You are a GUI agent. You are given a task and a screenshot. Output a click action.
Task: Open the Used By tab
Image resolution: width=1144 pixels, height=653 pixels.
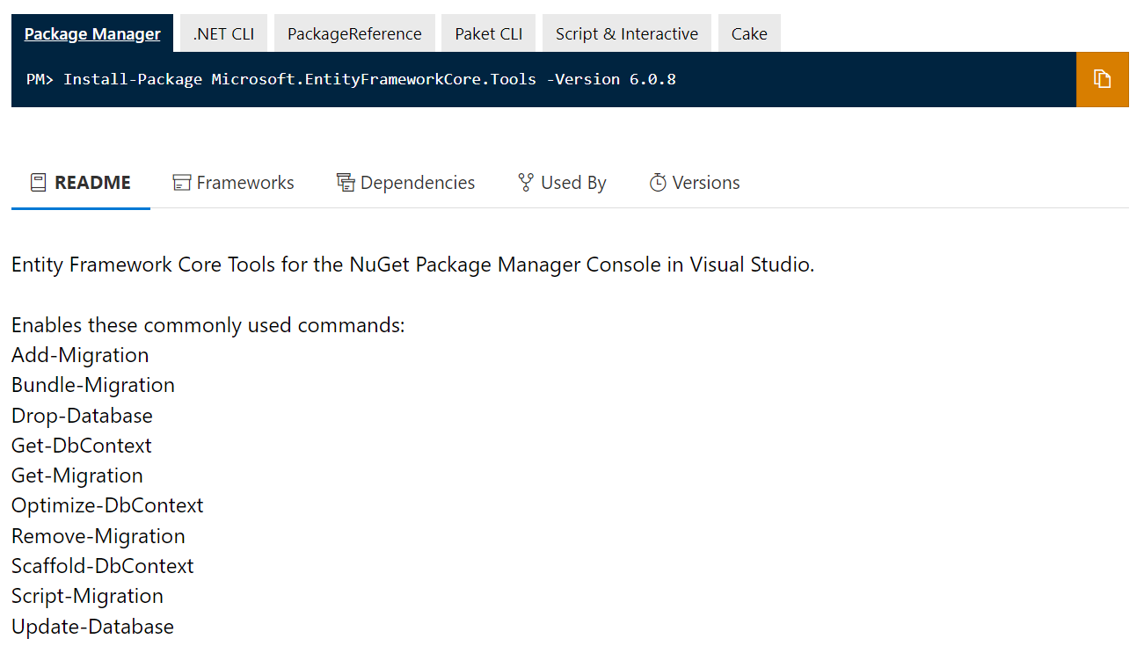pos(562,183)
